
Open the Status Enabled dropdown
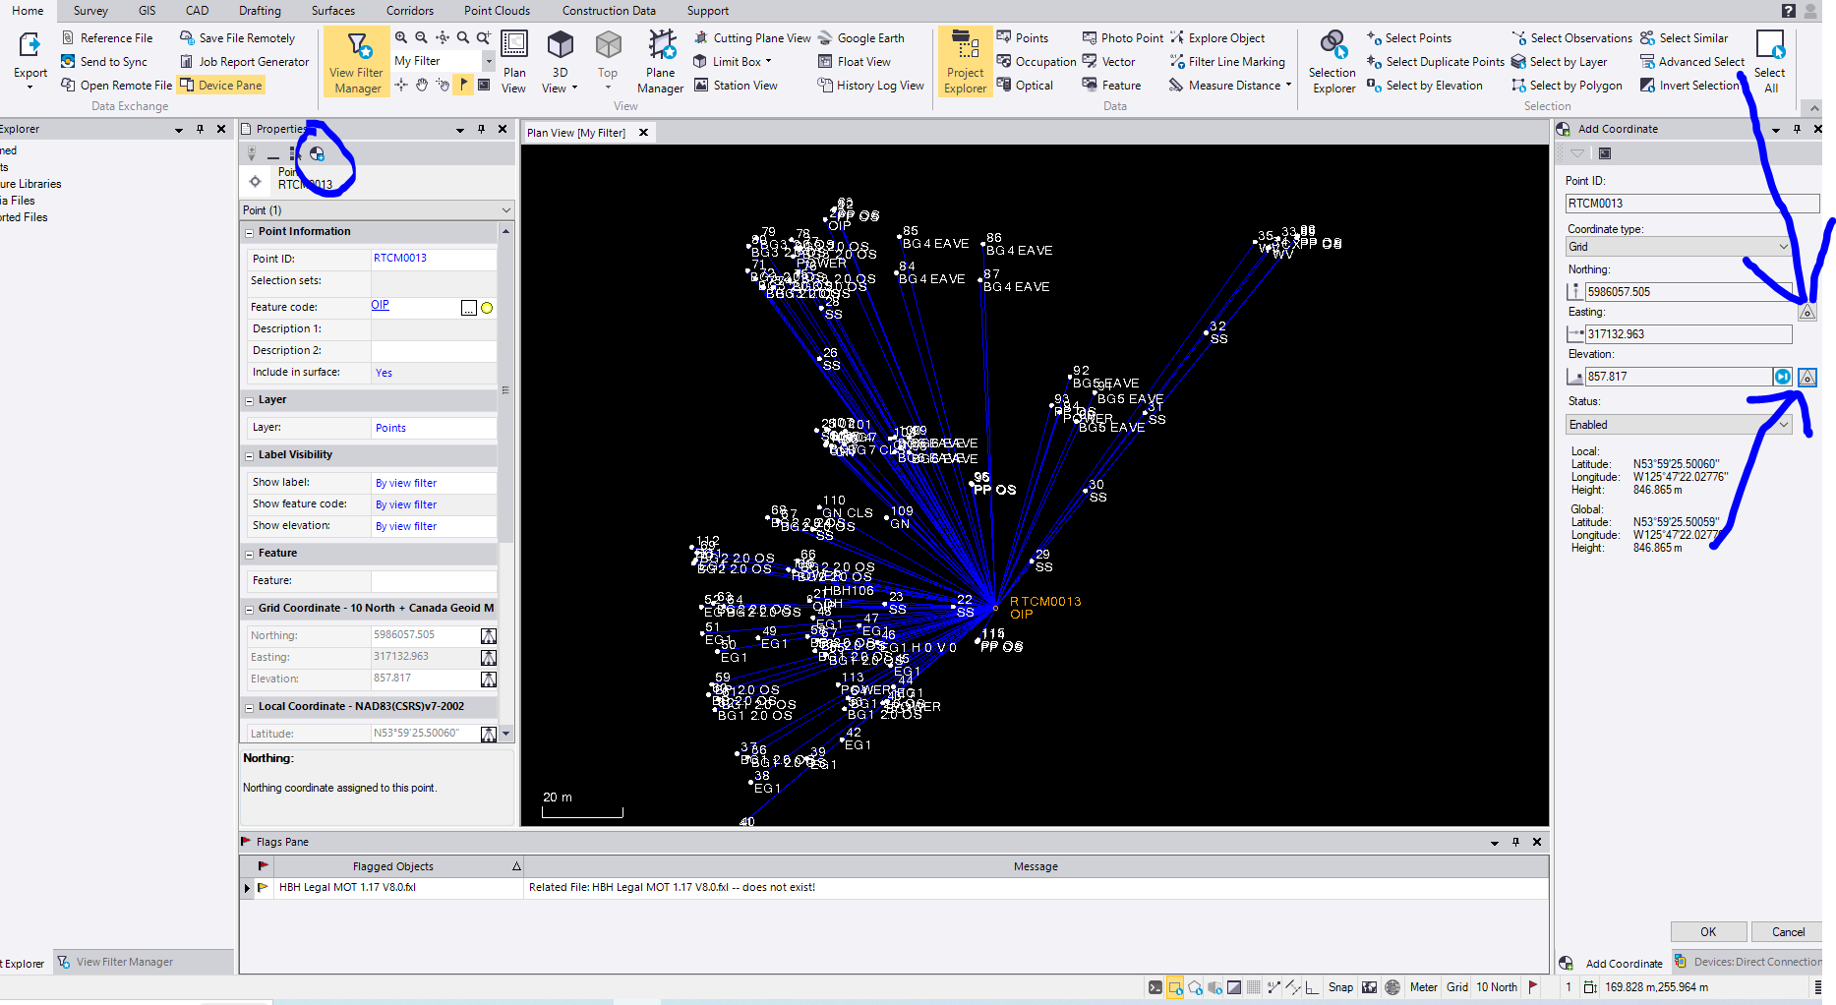pyautogui.click(x=1679, y=425)
